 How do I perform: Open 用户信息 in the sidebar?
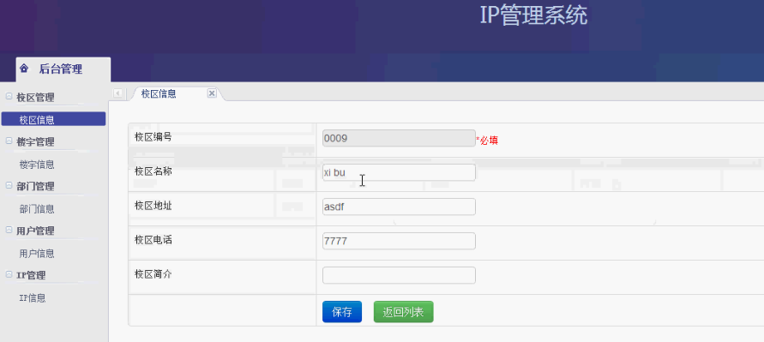coord(37,254)
